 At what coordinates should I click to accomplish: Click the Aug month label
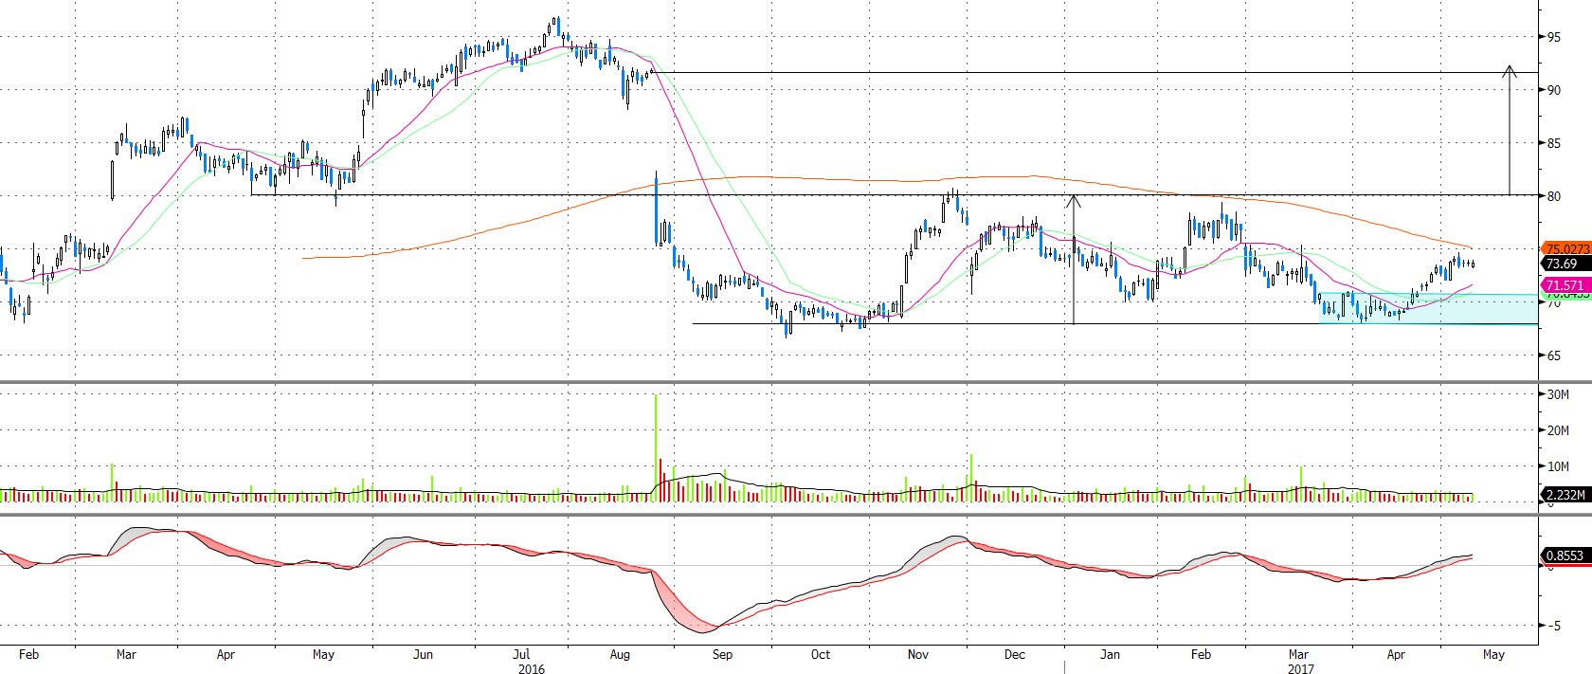point(620,654)
